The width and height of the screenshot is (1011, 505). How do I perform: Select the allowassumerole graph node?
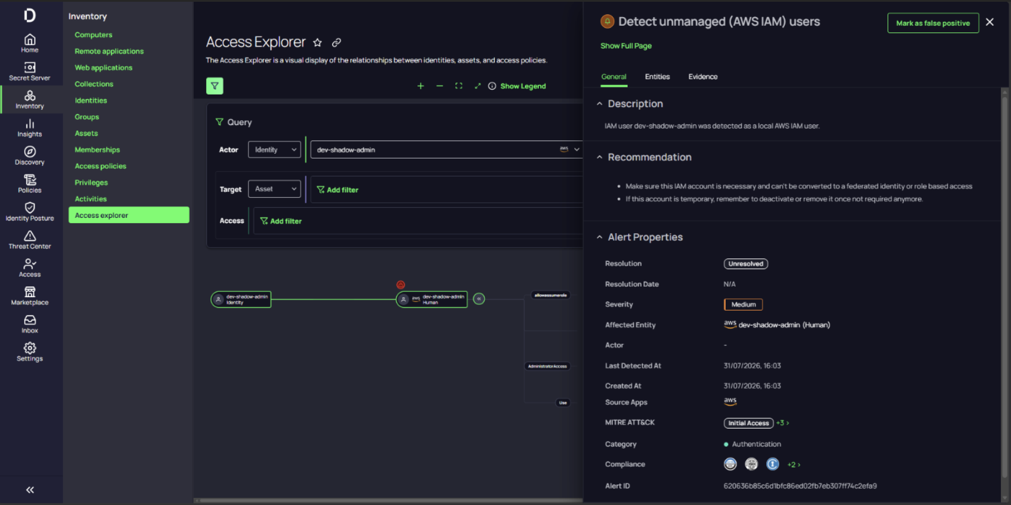(551, 295)
